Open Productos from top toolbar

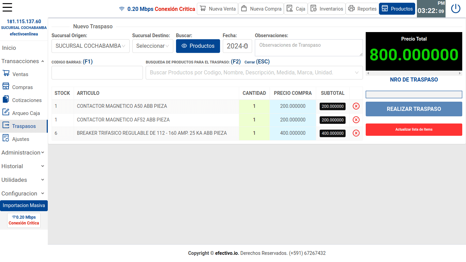397,9
